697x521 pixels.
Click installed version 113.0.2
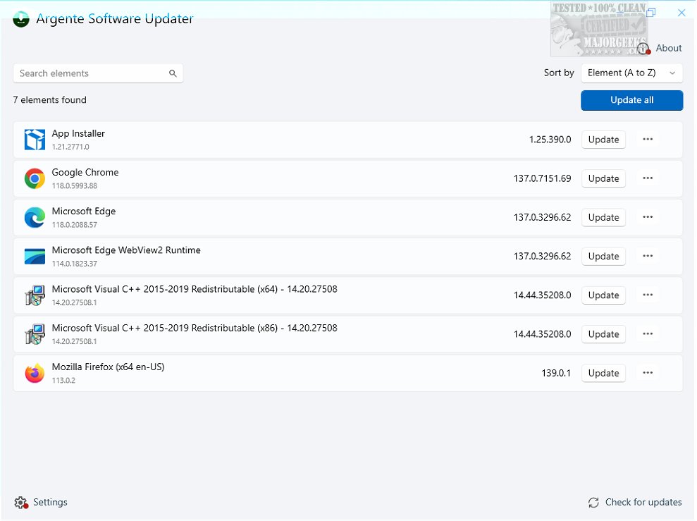tap(63, 381)
